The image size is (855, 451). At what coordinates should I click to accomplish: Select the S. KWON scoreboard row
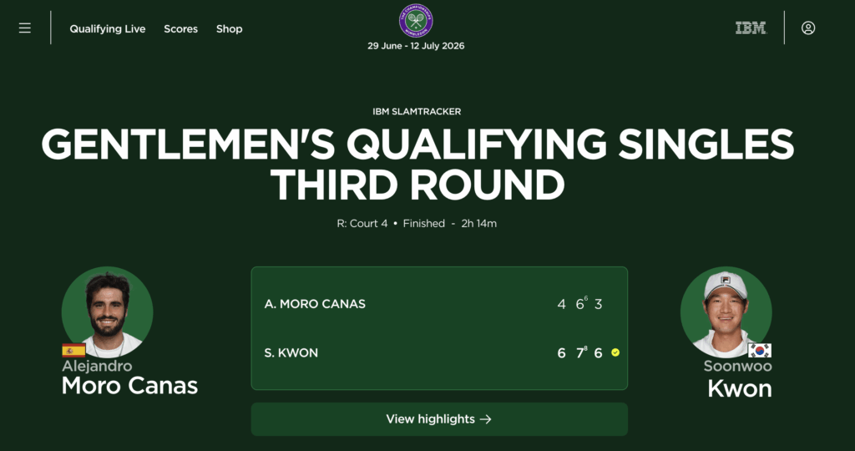[x=439, y=352]
